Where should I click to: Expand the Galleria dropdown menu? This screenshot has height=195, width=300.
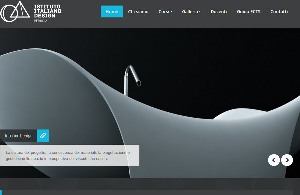191,12
